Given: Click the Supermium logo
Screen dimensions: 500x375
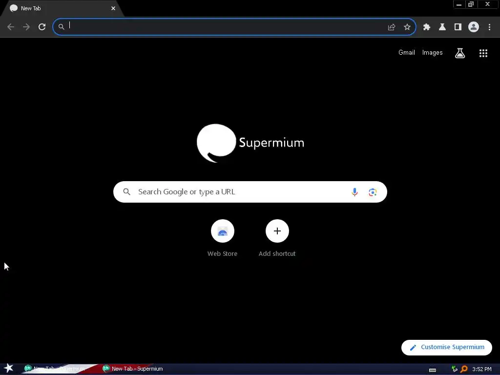Looking at the screenshot, I should click(x=250, y=143).
